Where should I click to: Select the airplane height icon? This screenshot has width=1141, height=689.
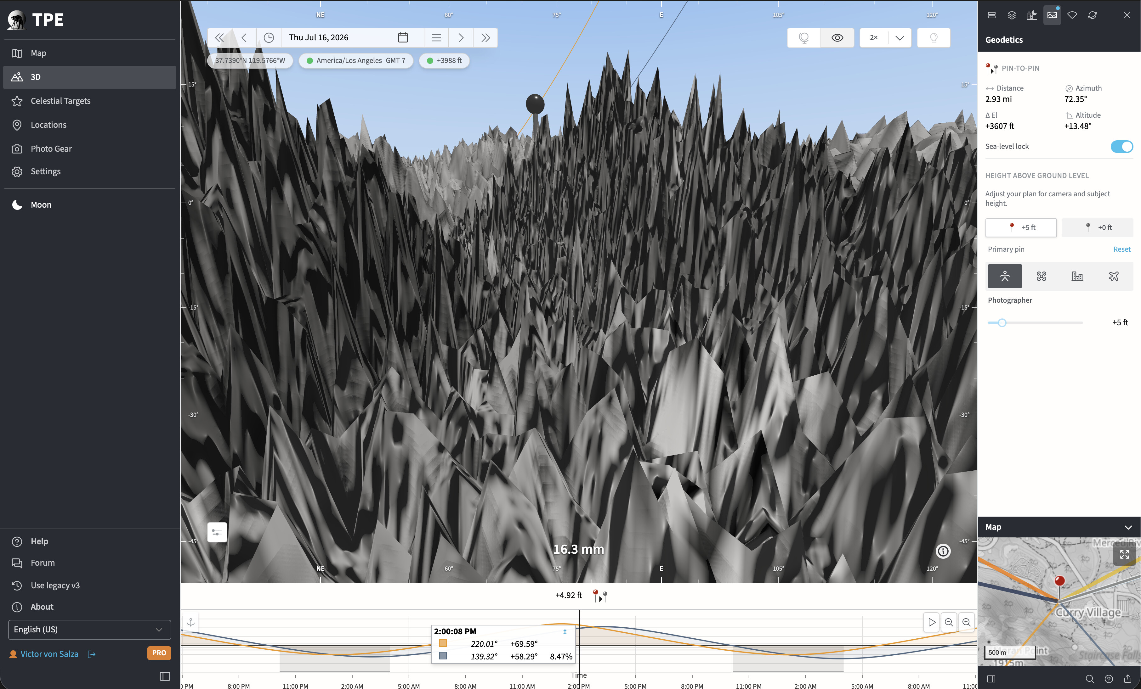click(x=1113, y=276)
